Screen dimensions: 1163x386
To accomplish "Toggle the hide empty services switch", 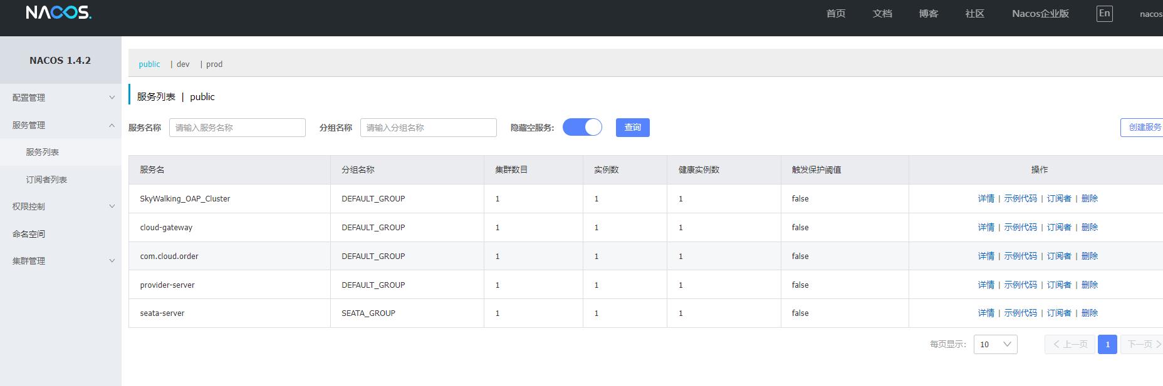I will click(x=582, y=128).
